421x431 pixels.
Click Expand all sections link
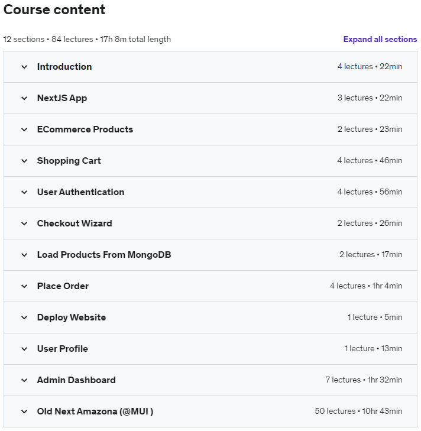380,39
